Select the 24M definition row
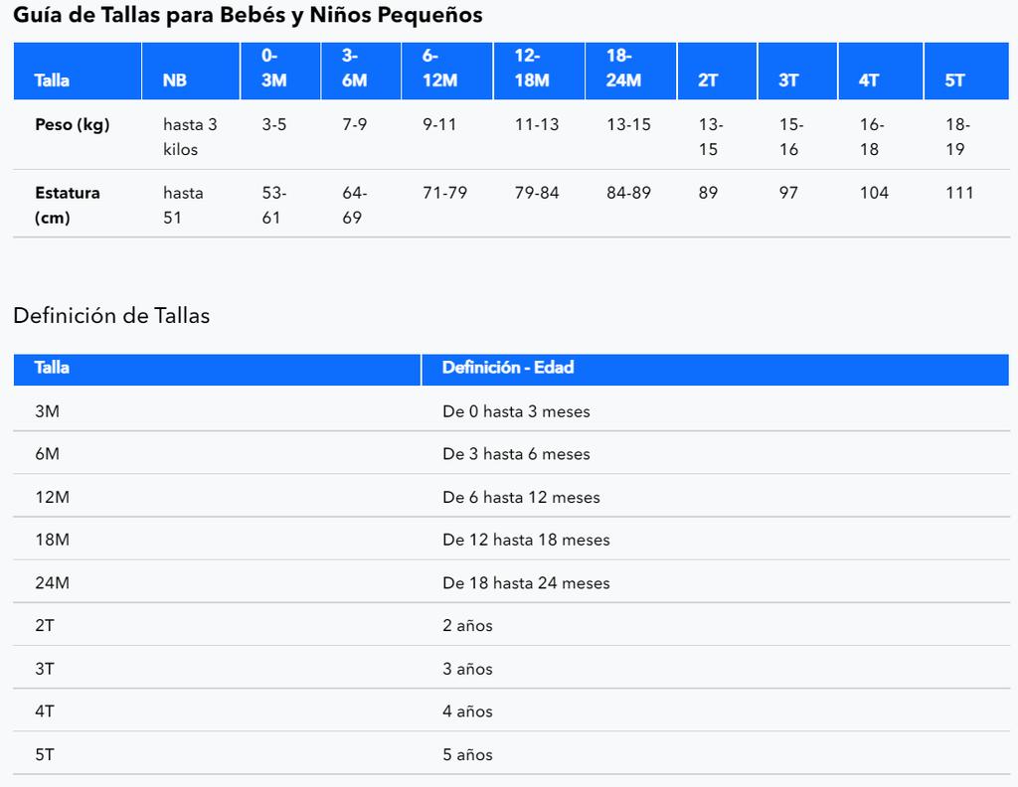Viewport: 1018px width, 787px height. point(53,583)
